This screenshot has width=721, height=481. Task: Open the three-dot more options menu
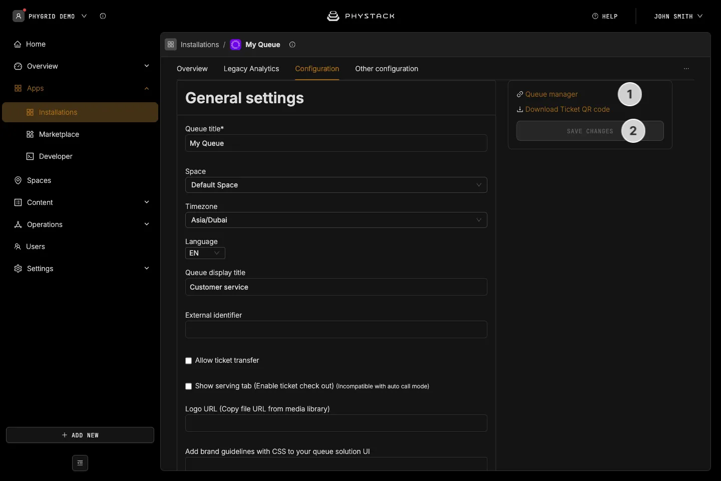686,69
